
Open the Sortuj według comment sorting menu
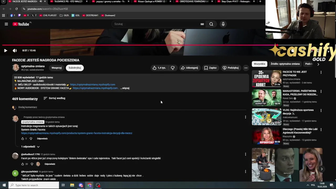[54, 98]
